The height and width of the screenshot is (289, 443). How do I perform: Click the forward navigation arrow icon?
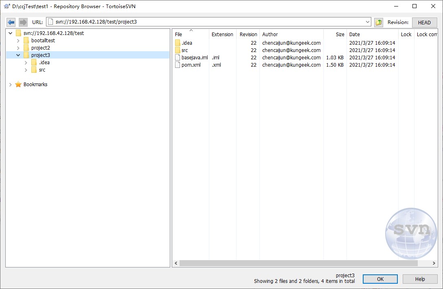(23, 22)
